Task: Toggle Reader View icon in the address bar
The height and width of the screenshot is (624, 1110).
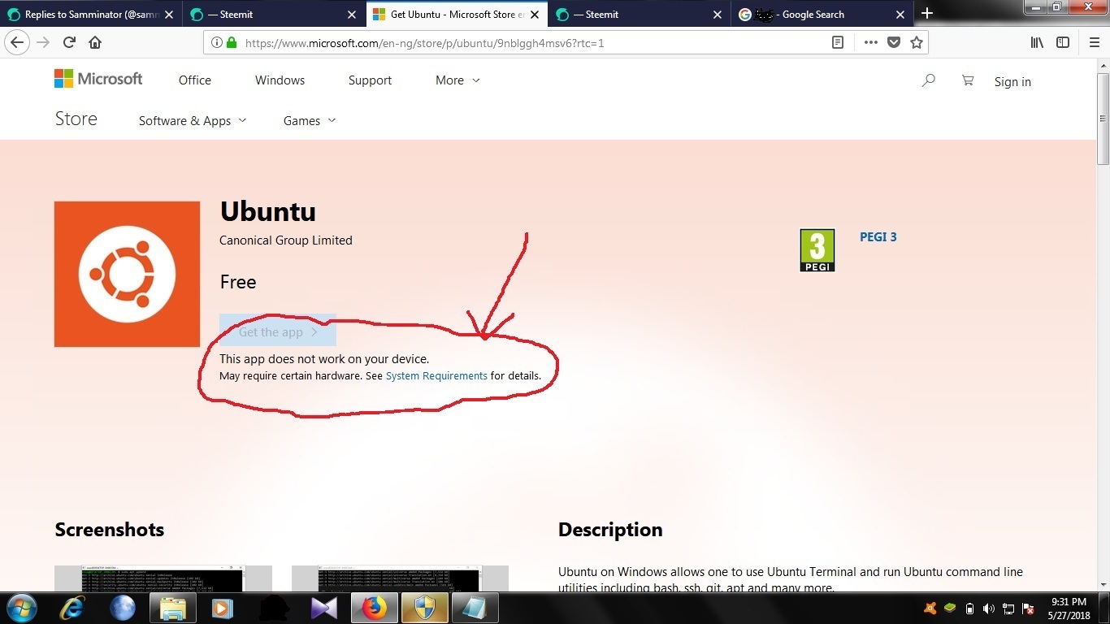Action: [x=838, y=43]
